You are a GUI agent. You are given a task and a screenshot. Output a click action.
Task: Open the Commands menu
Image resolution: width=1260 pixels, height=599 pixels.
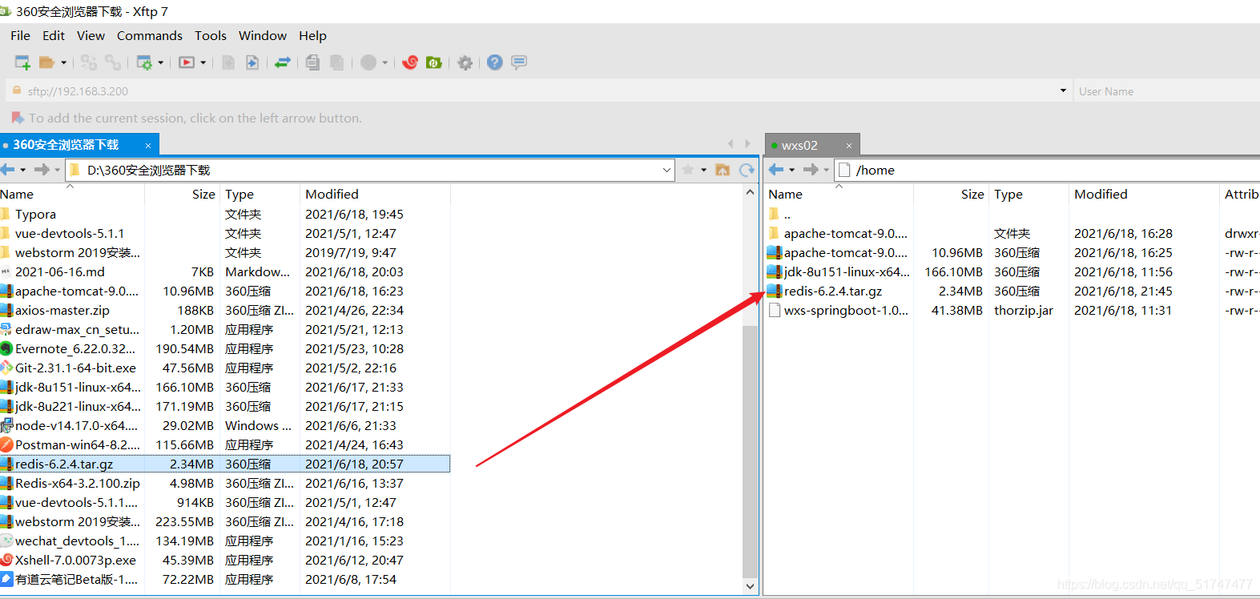(150, 35)
